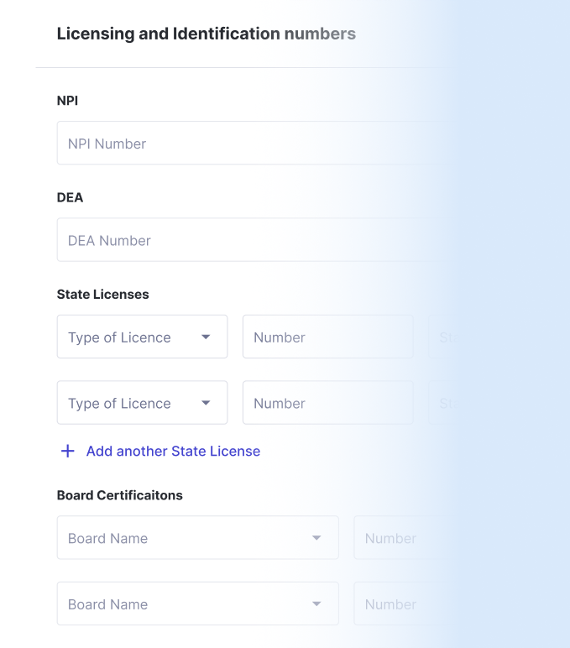Select Number field in second State Licenses row
Screen dimensions: 570x648
tap(327, 403)
